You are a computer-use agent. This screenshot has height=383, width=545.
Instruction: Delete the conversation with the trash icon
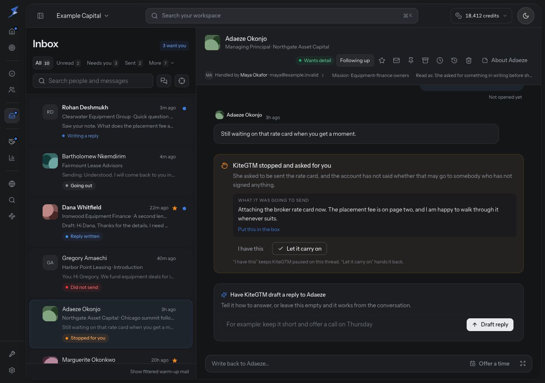pyautogui.click(x=469, y=60)
